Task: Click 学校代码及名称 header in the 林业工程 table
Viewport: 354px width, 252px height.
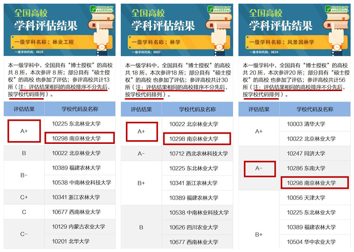Action: click(80, 109)
